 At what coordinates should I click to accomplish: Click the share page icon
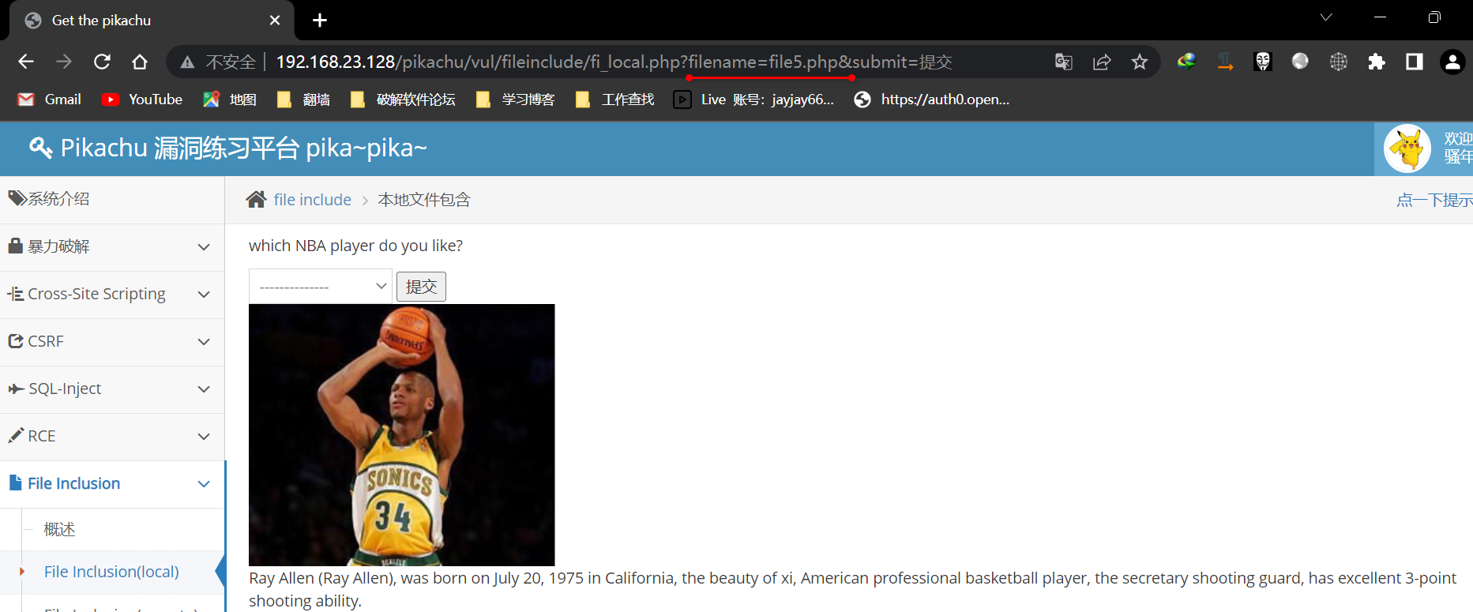(x=1101, y=62)
